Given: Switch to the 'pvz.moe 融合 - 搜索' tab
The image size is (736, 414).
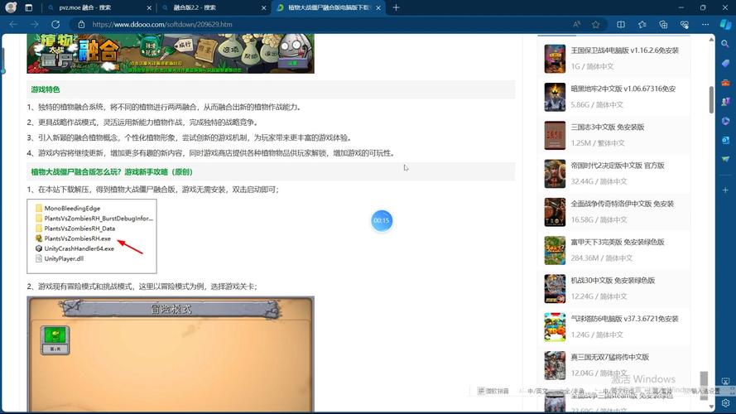Looking at the screenshot, I should point(99,7).
